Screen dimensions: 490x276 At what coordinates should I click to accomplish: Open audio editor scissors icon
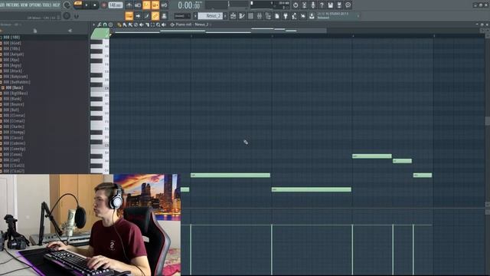[x=305, y=5]
